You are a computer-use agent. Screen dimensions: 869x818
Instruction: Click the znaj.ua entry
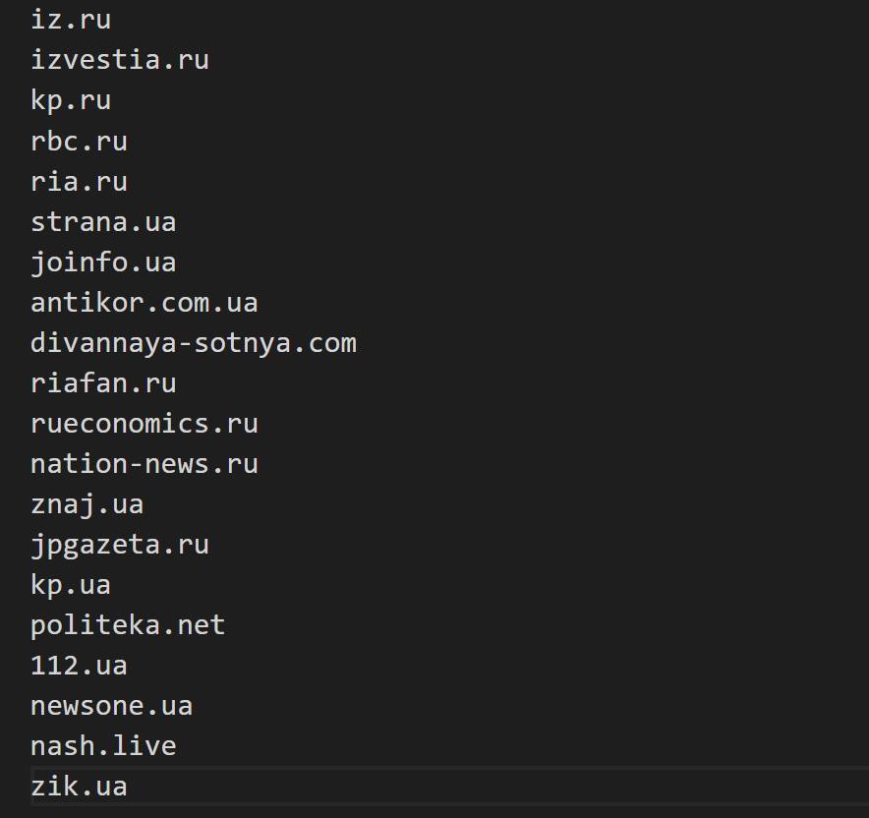pos(87,504)
